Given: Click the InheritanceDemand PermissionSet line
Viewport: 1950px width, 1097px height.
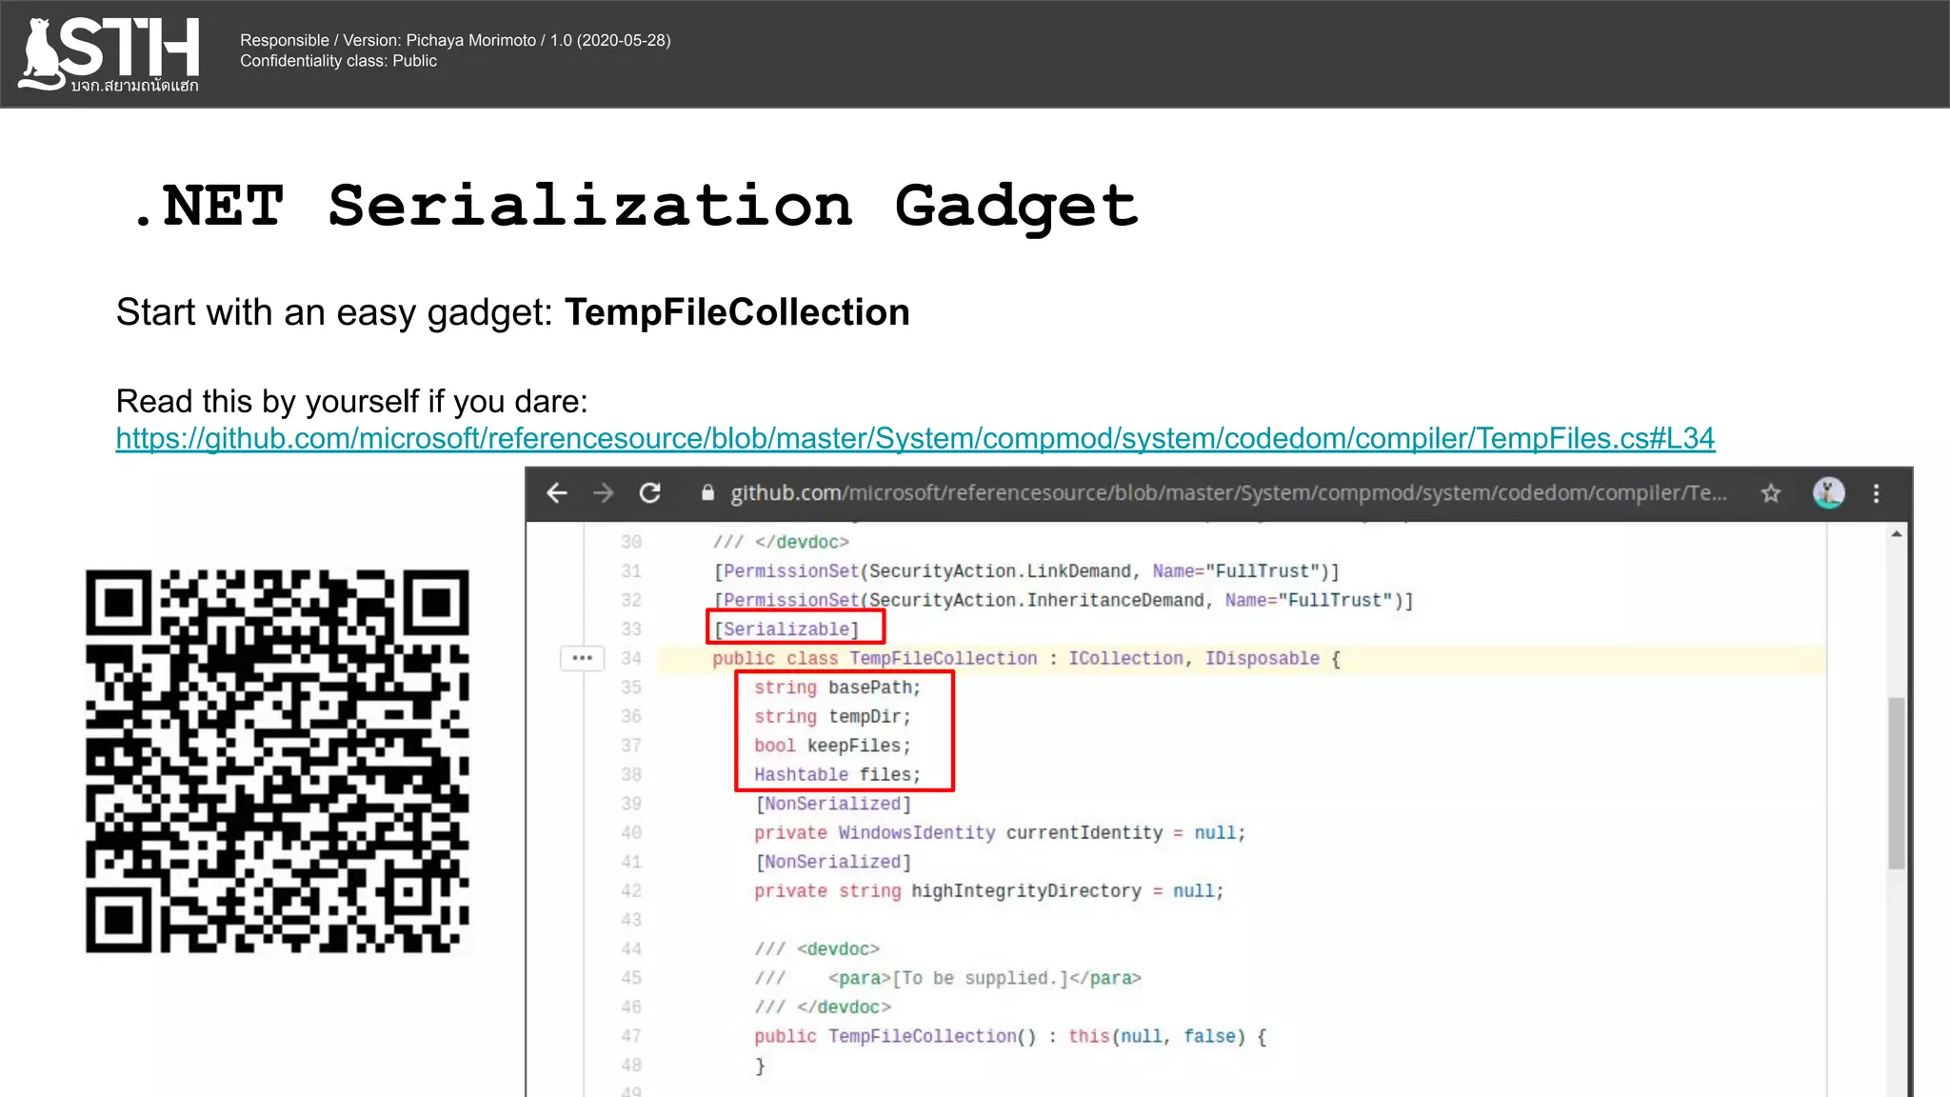Looking at the screenshot, I should coord(1064,600).
